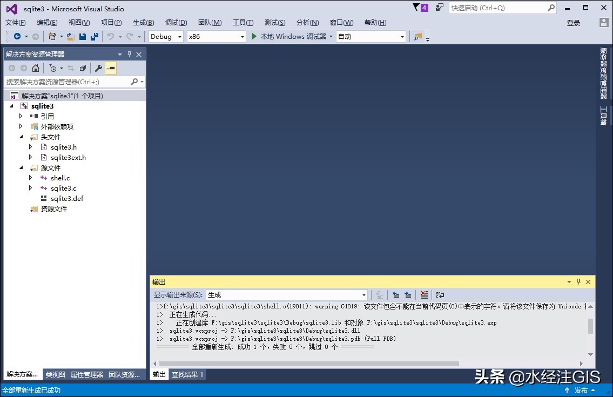The height and width of the screenshot is (397, 613).
Task: Toggle the highlighted Preview Selected Items button
Action: (111, 68)
